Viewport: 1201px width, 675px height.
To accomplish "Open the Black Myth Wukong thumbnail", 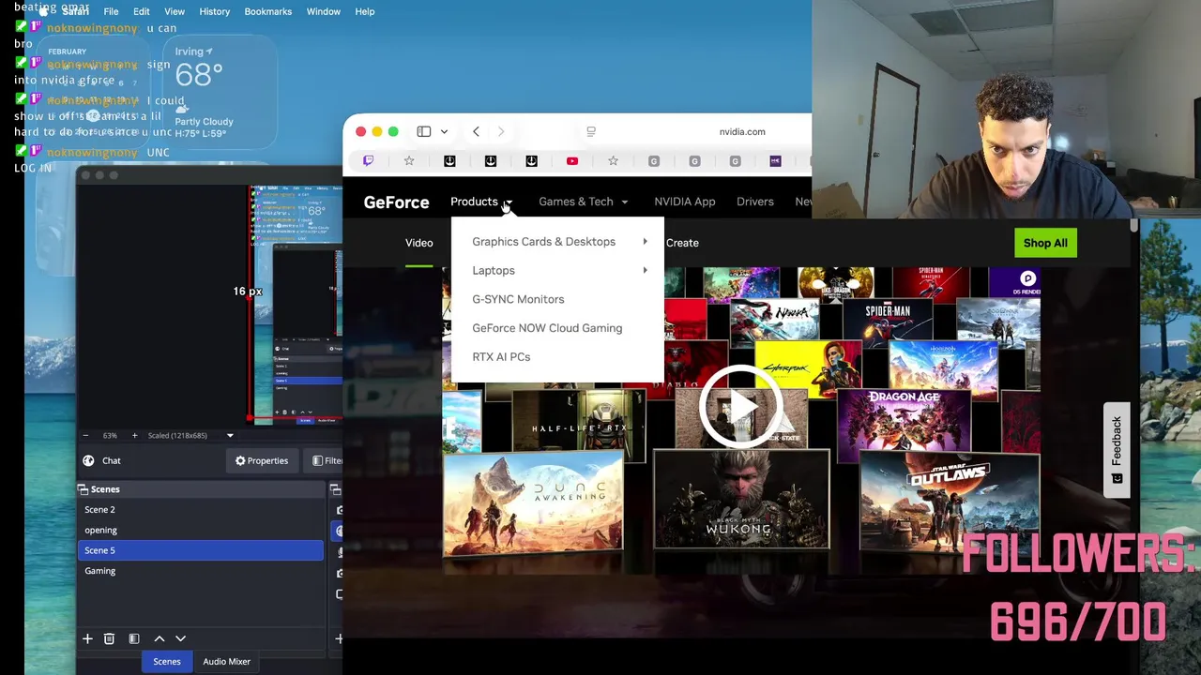I will 741,499.
